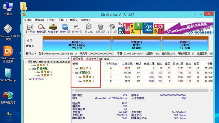Click the 125829120 total sectors value
The width and height of the screenshot is (219, 123).
(121, 115)
